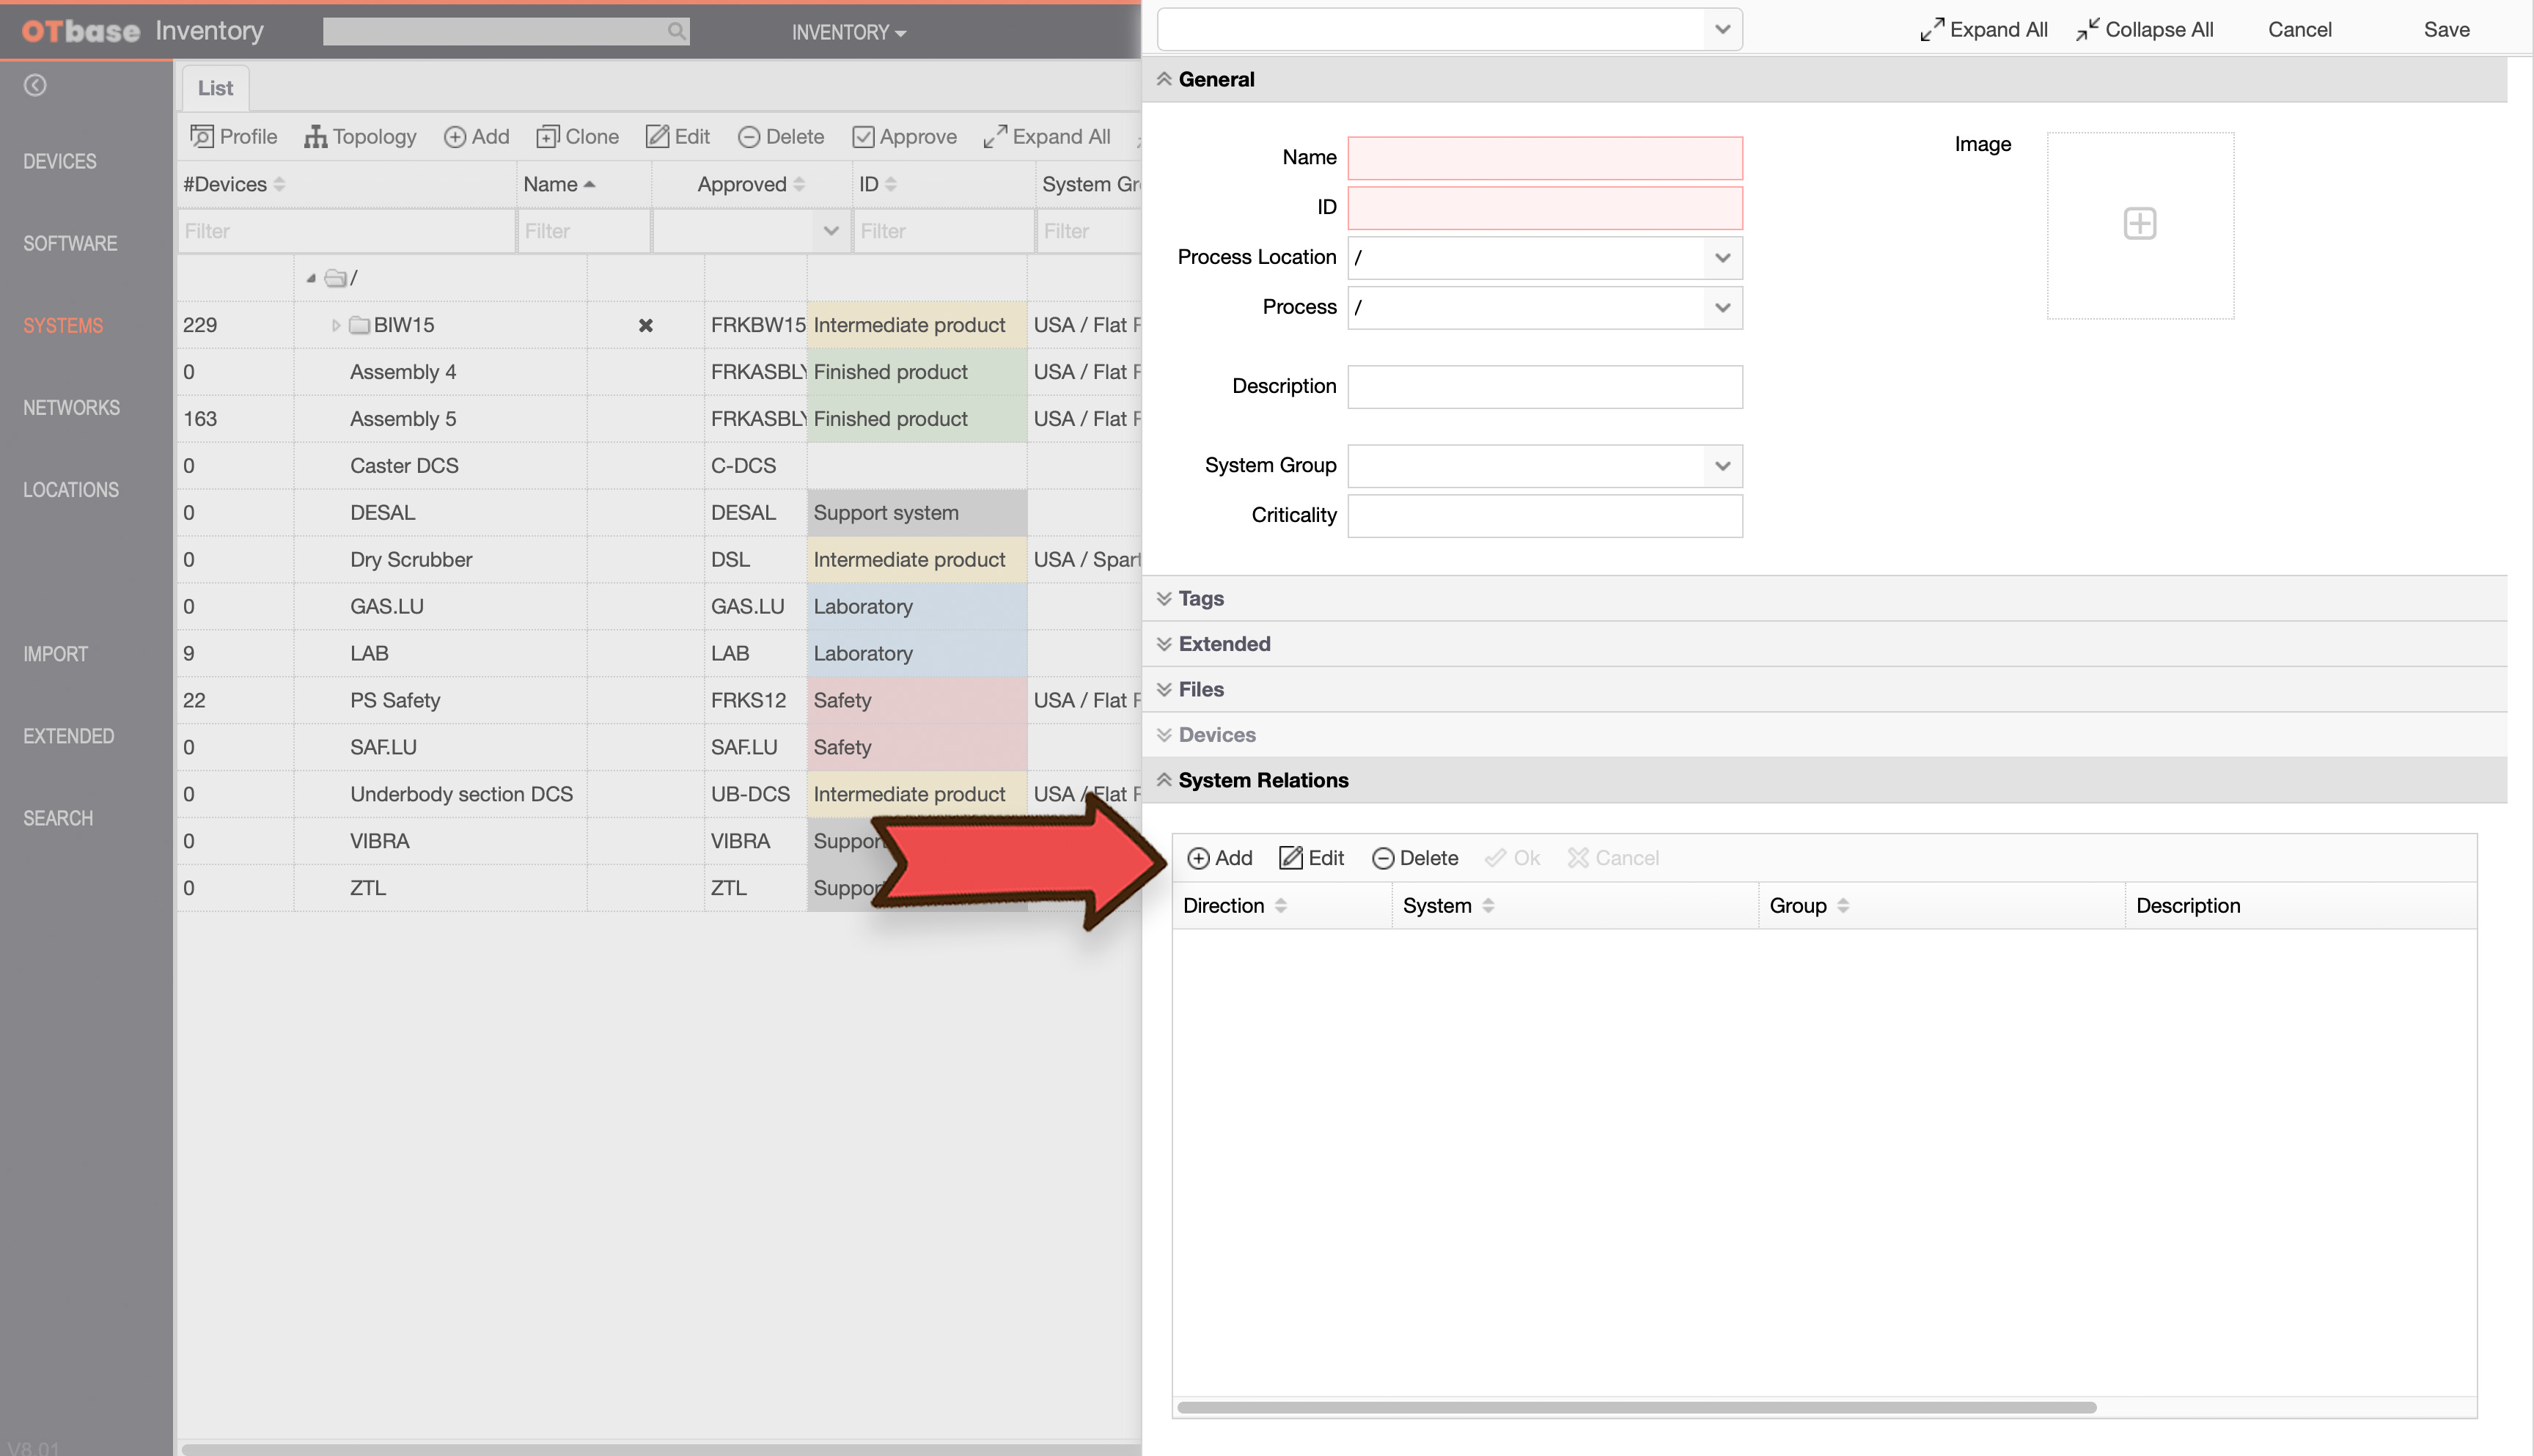Click Collapse All in the panel header
Screen dimensions: 2534x1456
[2143, 29]
